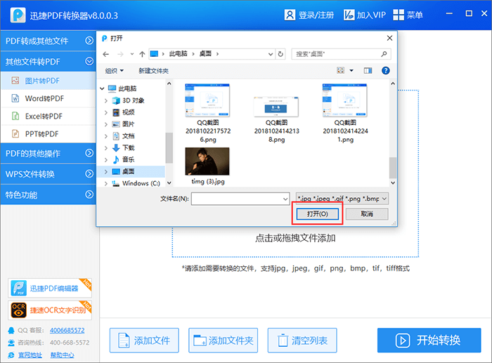Select 桌面 in the folder tree
This screenshot has width=492, height=363.
coord(129,171)
